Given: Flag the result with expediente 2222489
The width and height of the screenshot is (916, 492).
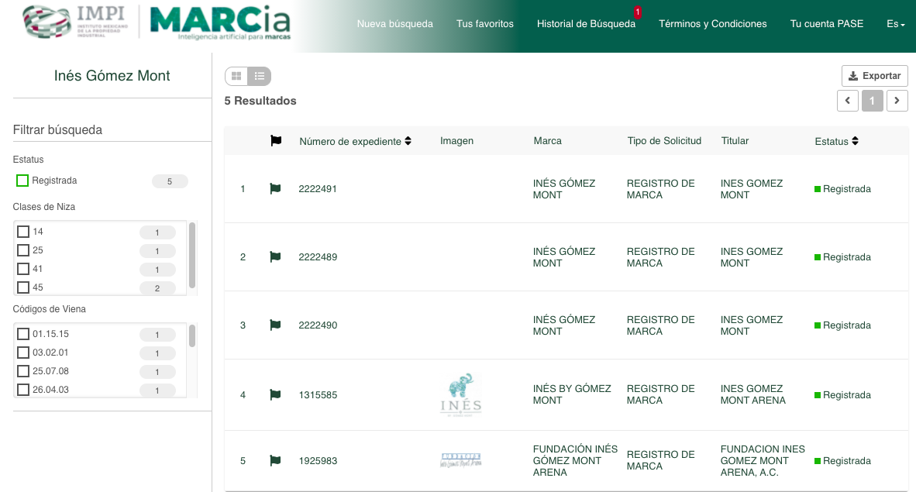Looking at the screenshot, I should tap(275, 257).
